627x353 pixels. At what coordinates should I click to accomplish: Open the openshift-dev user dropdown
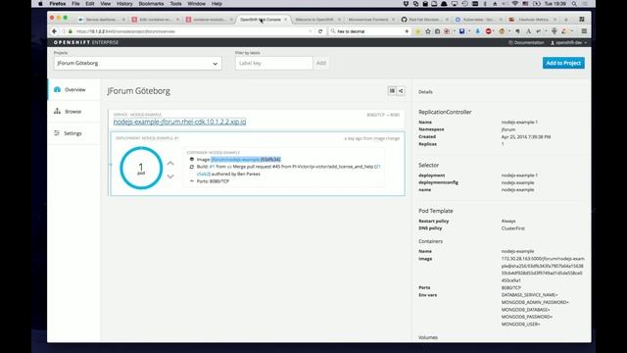coord(568,42)
